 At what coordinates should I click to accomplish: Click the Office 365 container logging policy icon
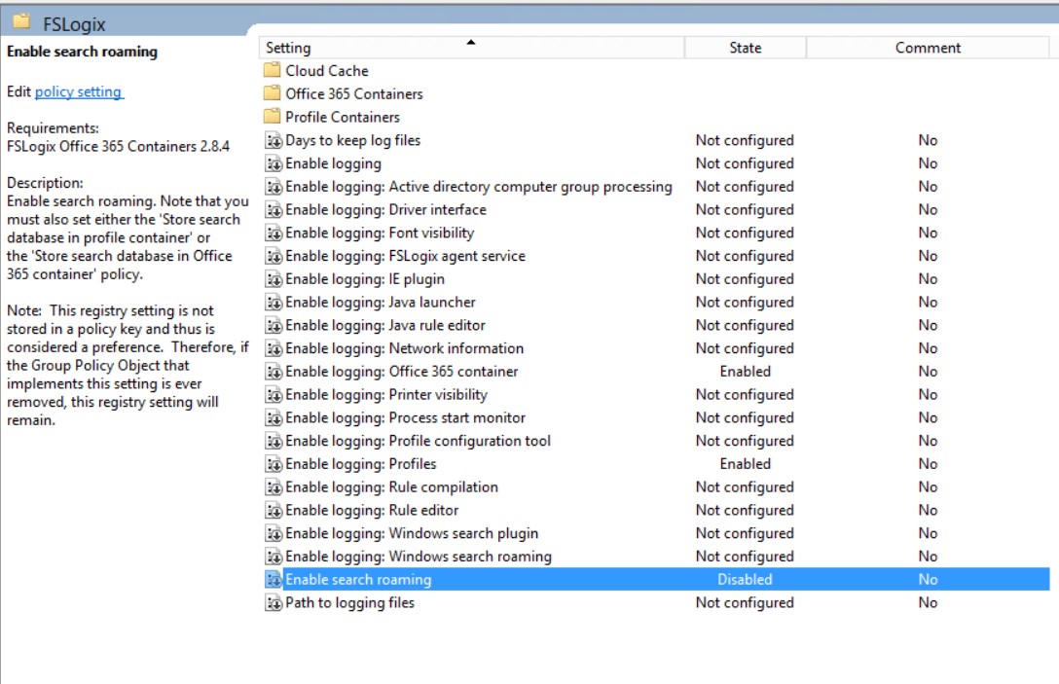click(274, 372)
